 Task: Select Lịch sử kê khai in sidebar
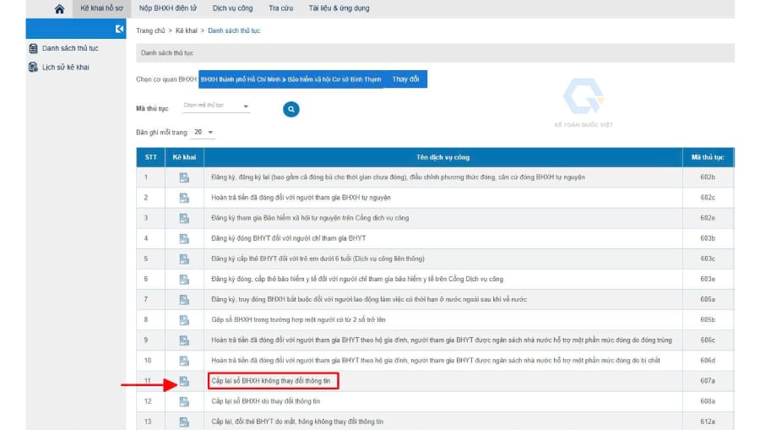pyautogui.click(x=65, y=68)
